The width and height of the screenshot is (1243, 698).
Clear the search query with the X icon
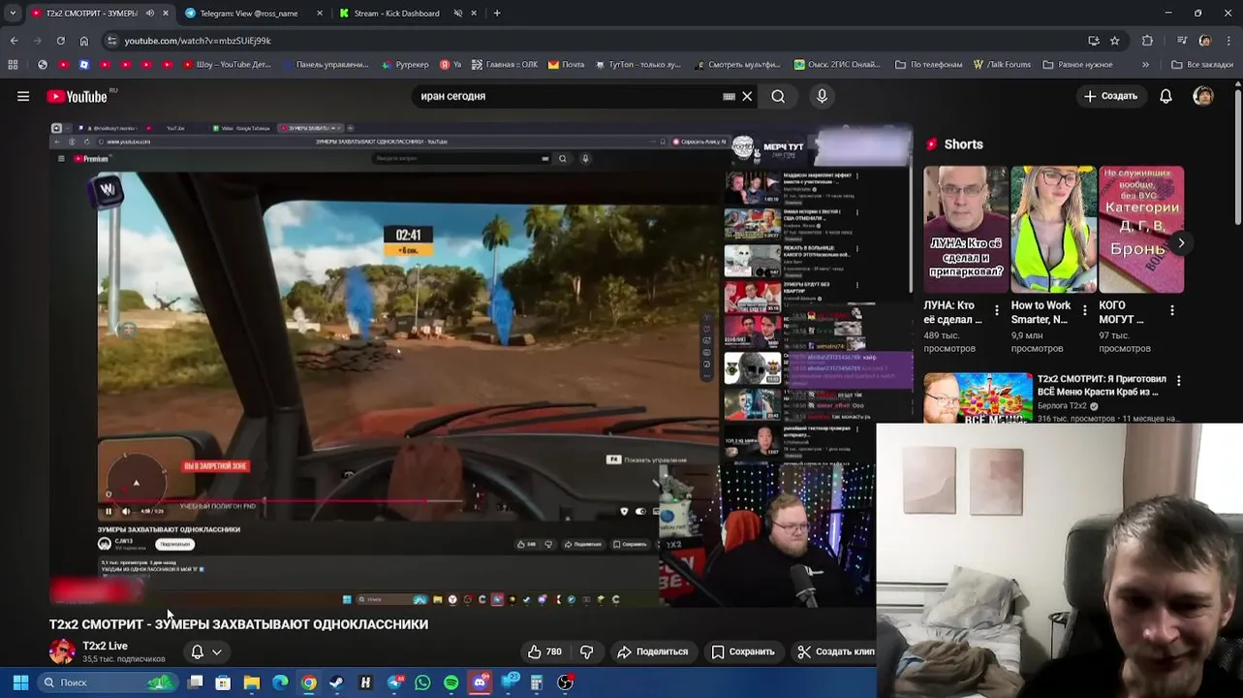pos(747,96)
